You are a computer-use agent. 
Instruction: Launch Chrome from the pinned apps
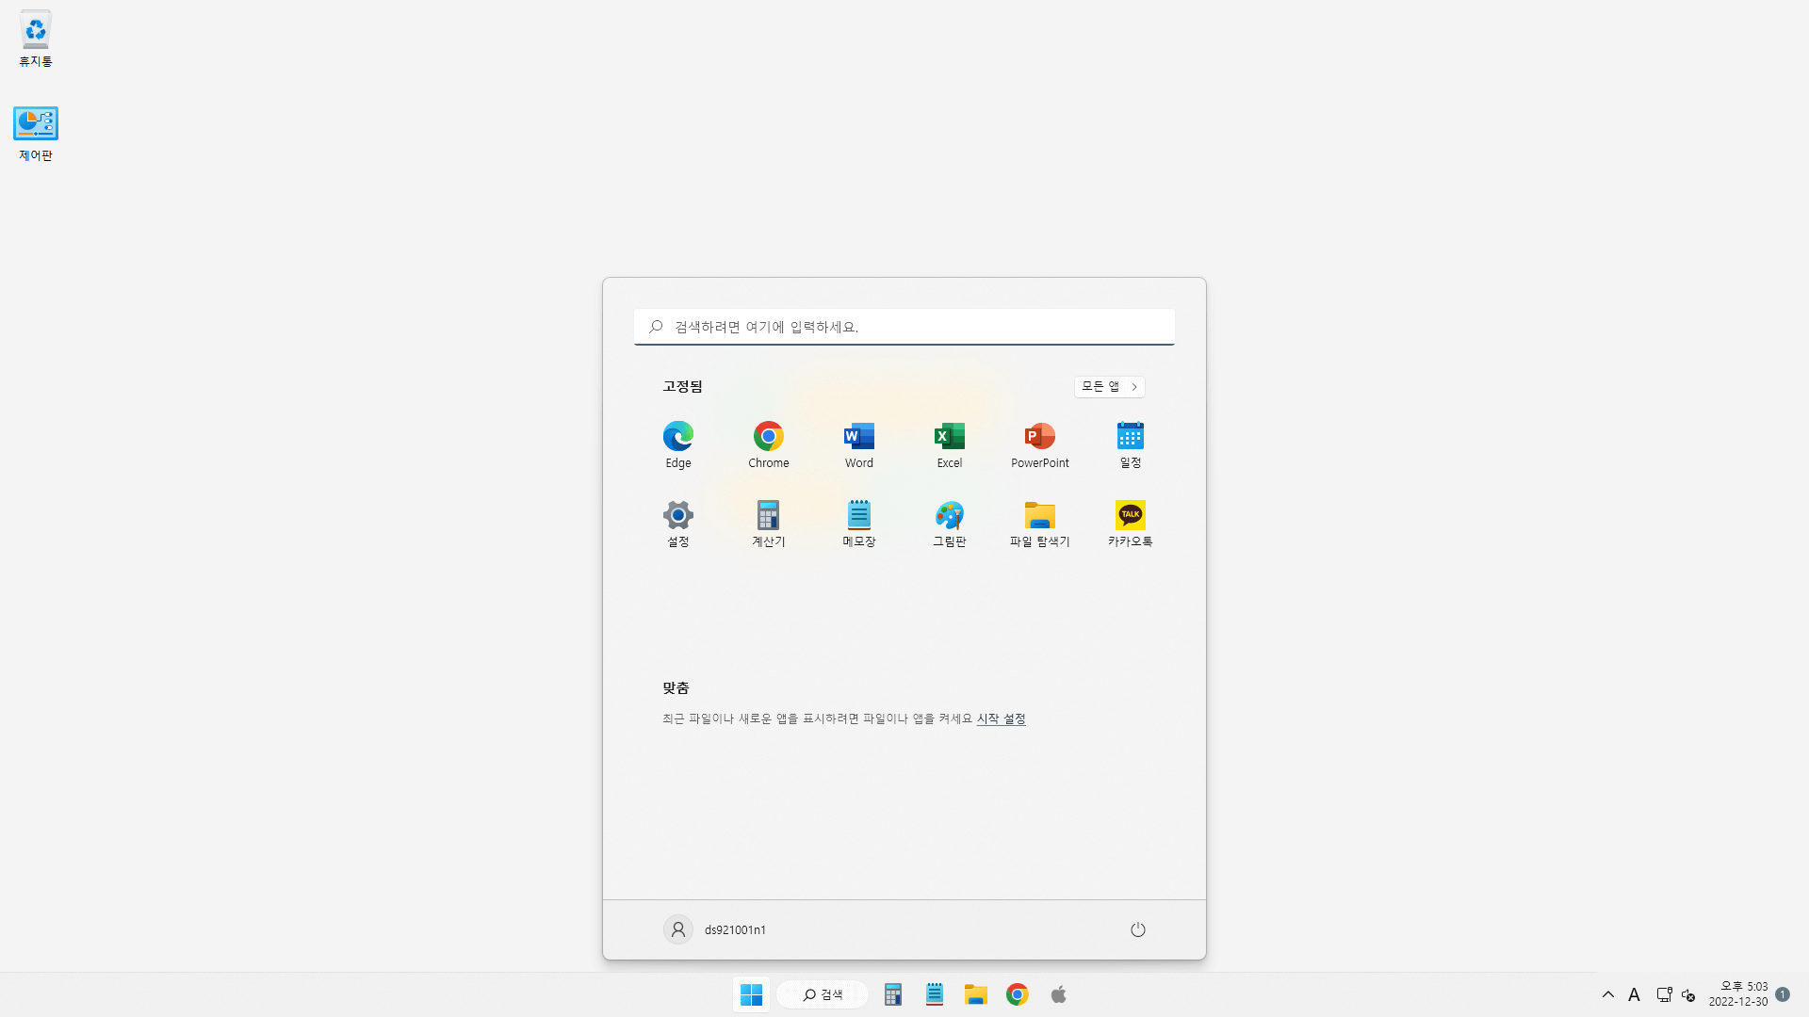[x=769, y=444]
